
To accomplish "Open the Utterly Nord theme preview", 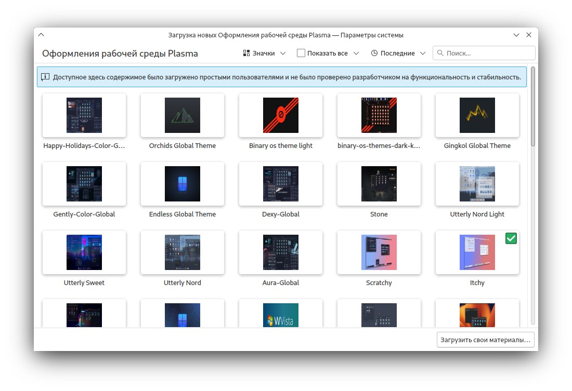I will click(x=183, y=252).
